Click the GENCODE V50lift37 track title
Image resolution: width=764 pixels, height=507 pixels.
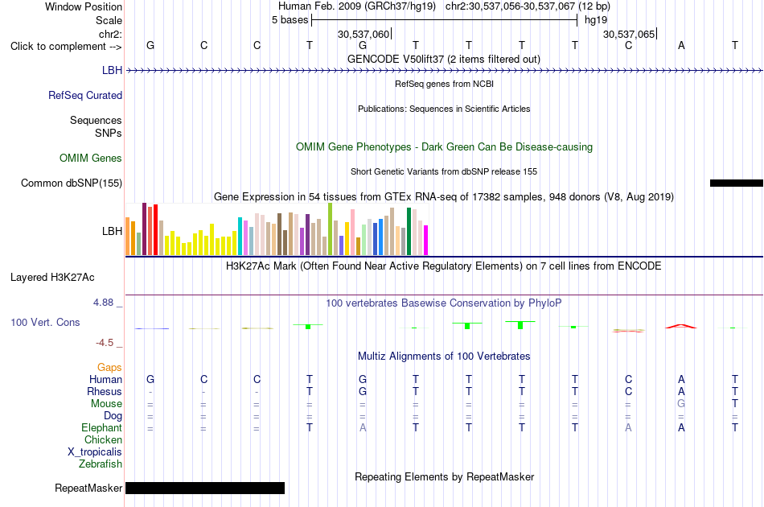(444, 60)
